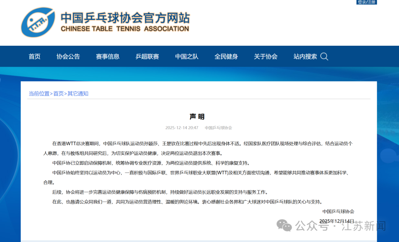Screen dimensions: 399x242
Task: Click 首页 in the breadcrumb trail
Action: click(58, 94)
